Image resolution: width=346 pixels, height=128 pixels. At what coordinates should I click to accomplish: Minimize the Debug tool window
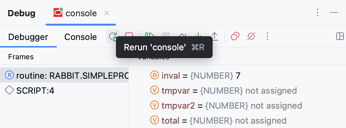coord(334,13)
